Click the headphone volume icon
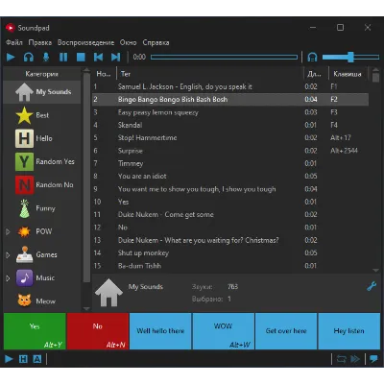 click(x=312, y=58)
